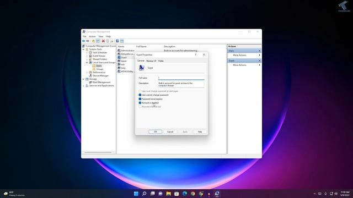Click the Up One Level folder icon
The height and width of the screenshot is (198, 353).
tap(93, 41)
